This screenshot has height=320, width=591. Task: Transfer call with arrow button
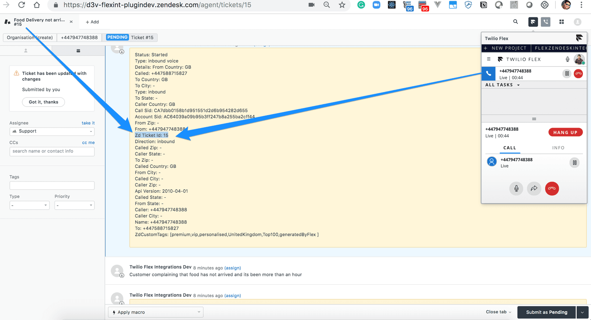pyautogui.click(x=534, y=189)
